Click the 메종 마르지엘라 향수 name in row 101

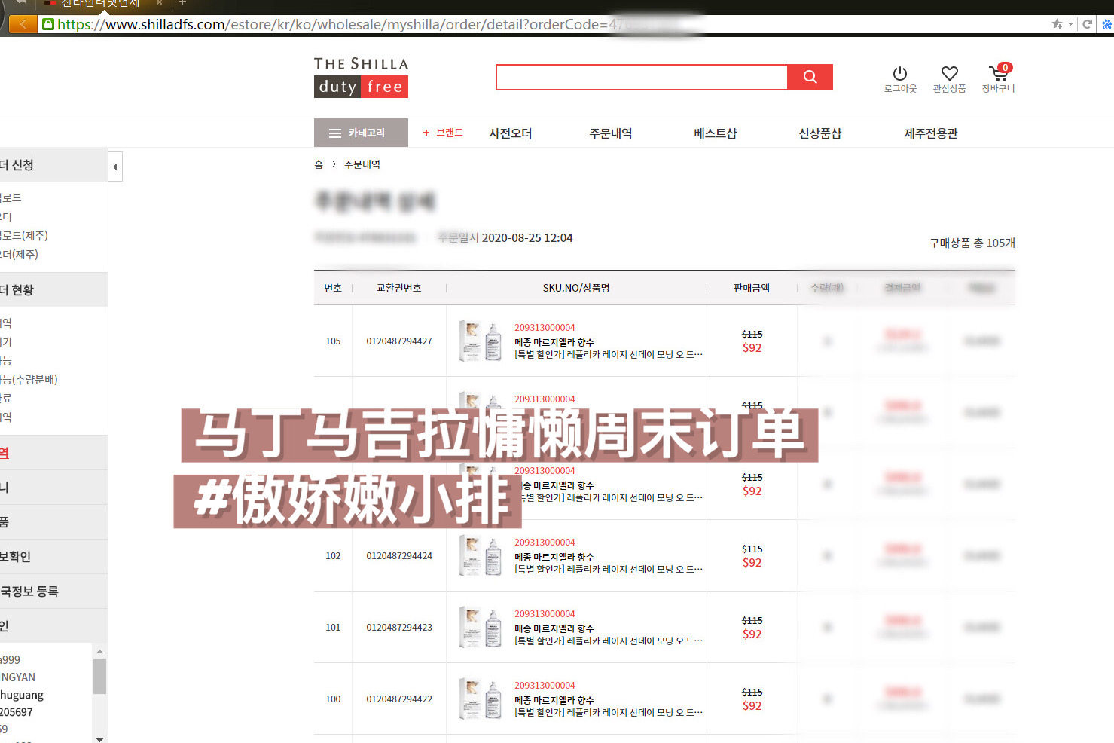(554, 628)
